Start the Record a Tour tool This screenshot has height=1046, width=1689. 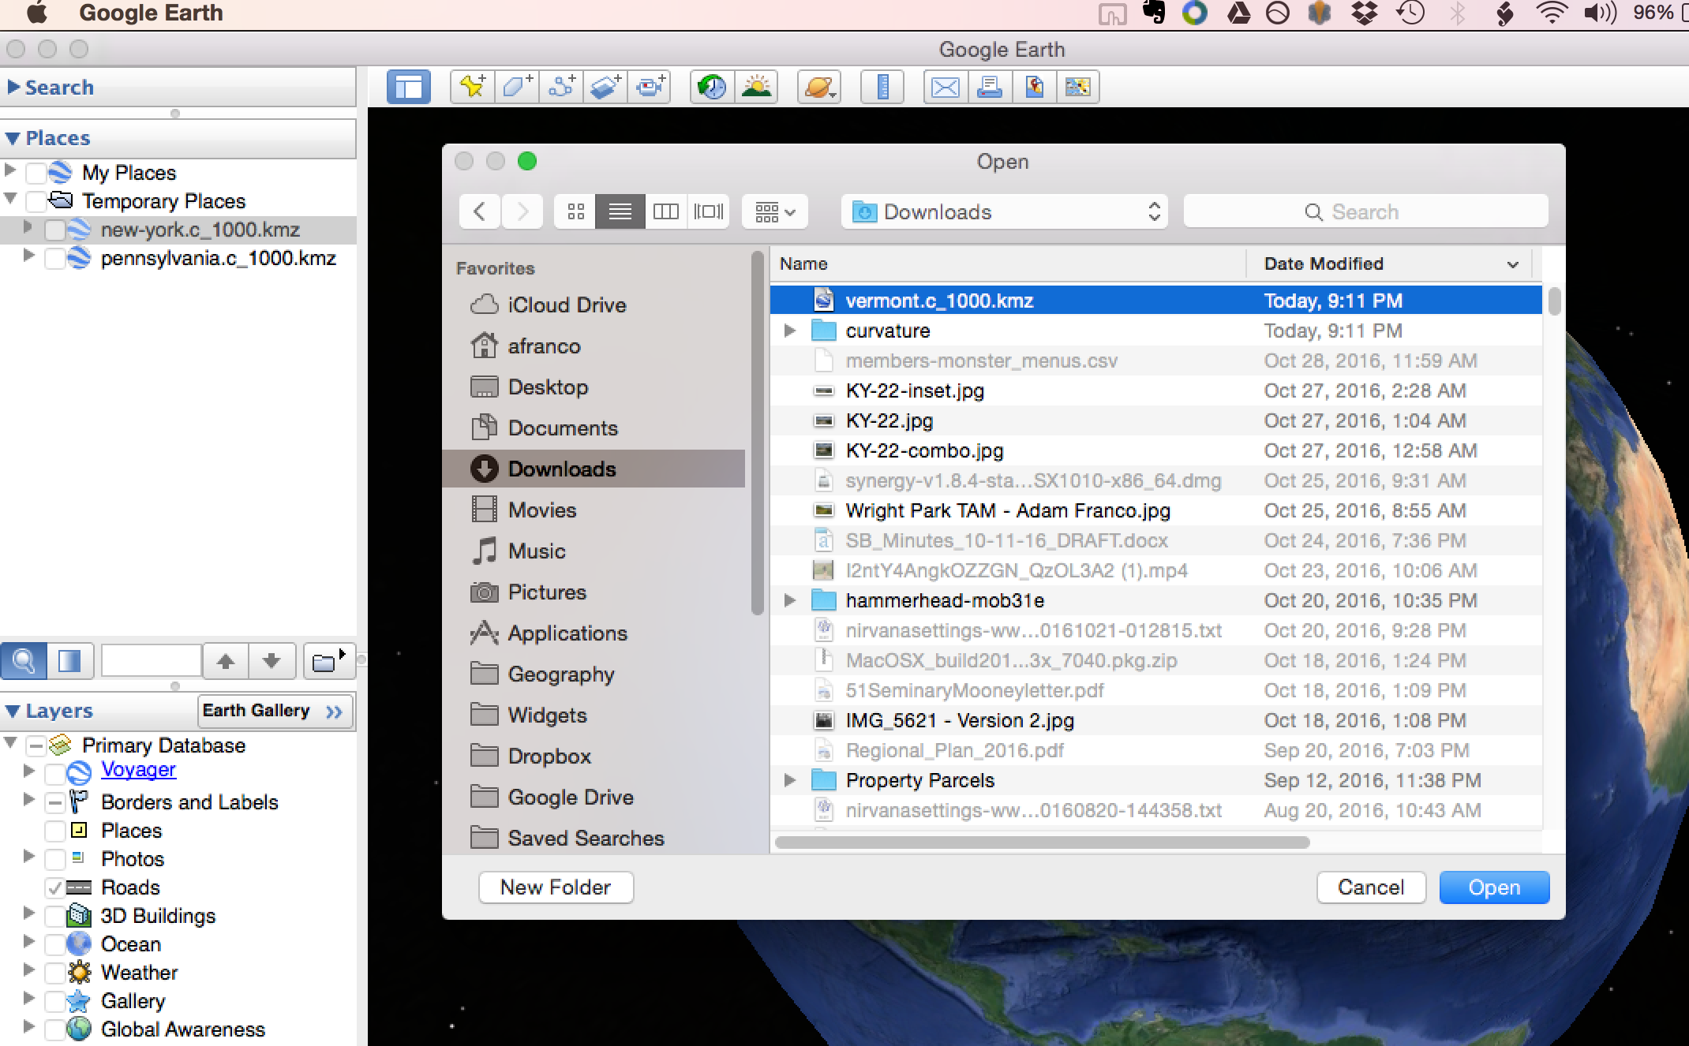[650, 87]
